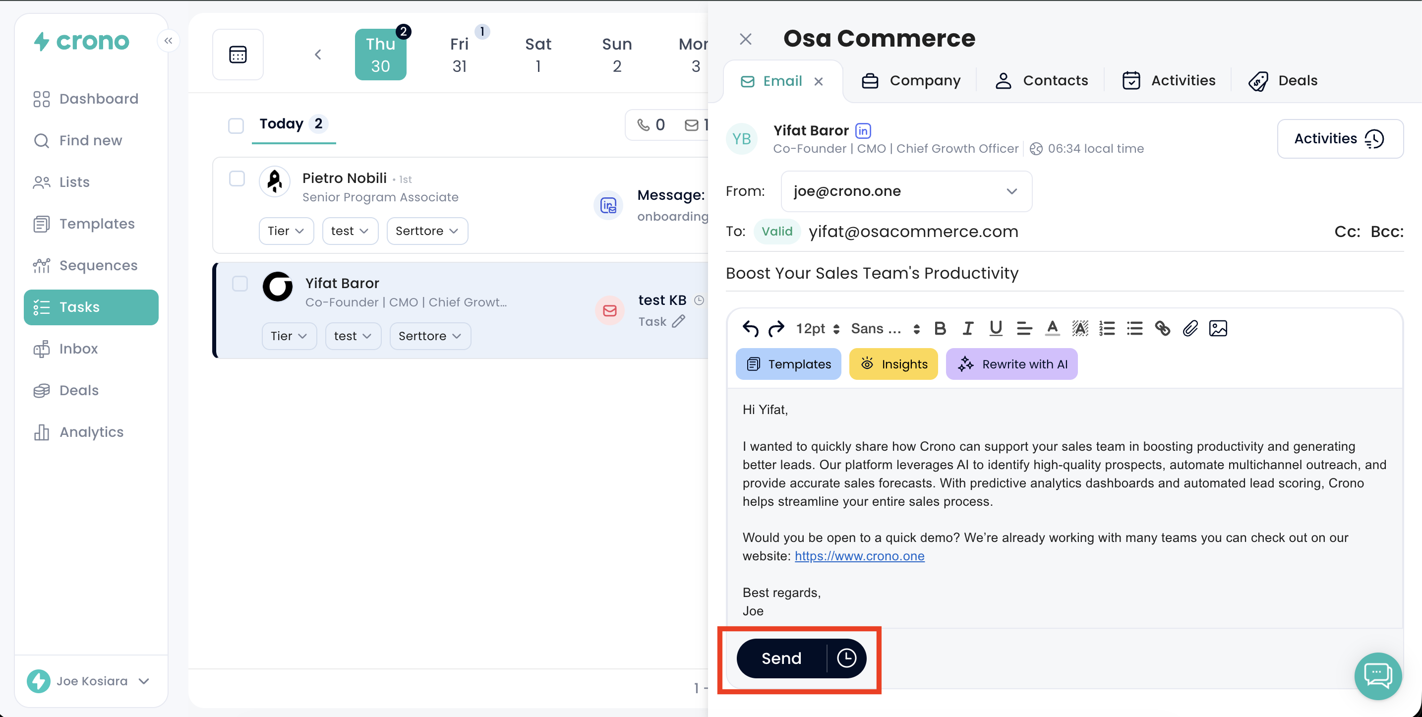Click the Rewrite with AI button

(1011, 364)
